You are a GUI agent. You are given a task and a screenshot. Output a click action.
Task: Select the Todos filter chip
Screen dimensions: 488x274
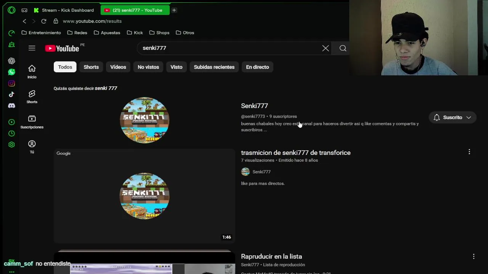65,67
